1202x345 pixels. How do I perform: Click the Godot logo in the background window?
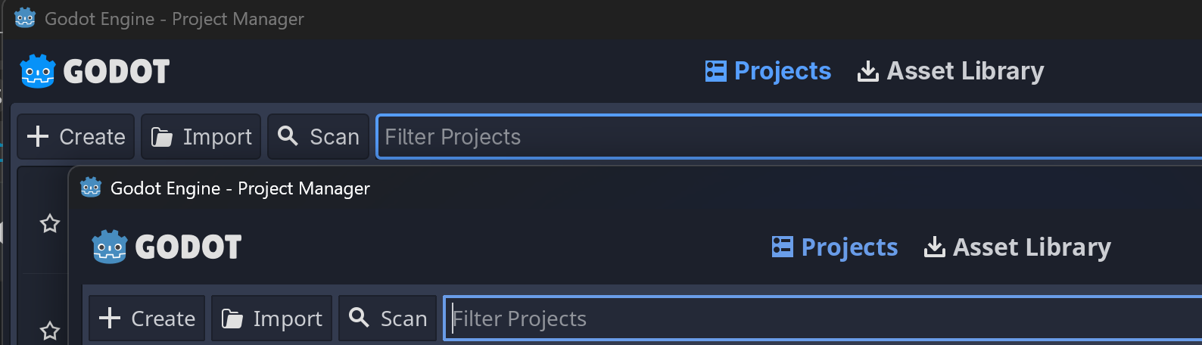94,71
